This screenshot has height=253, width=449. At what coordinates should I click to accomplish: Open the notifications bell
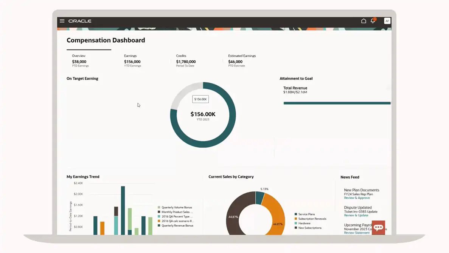(373, 21)
